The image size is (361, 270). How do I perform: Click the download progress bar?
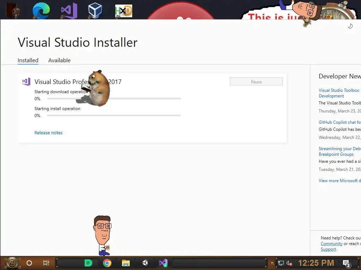pyautogui.click(x=114, y=99)
